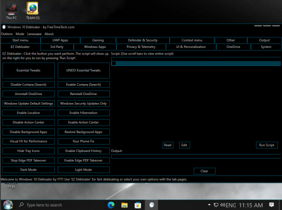Switch to the Privacy & Telemetry tab
This screenshot has height=210, width=282.
141,47
